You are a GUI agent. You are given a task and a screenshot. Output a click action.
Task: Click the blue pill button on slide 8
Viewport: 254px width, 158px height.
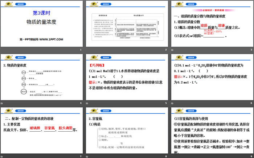(106, 111)
